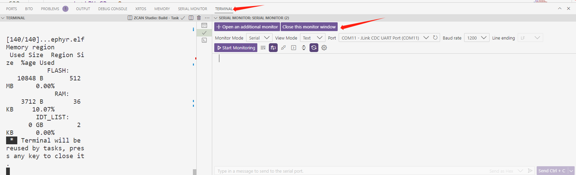
Task: Toggle timestamp watch icon in monitor toolbar
Action: tap(304, 48)
